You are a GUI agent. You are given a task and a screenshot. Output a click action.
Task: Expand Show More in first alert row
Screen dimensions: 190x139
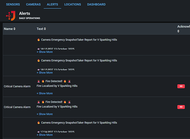coord(45,52)
